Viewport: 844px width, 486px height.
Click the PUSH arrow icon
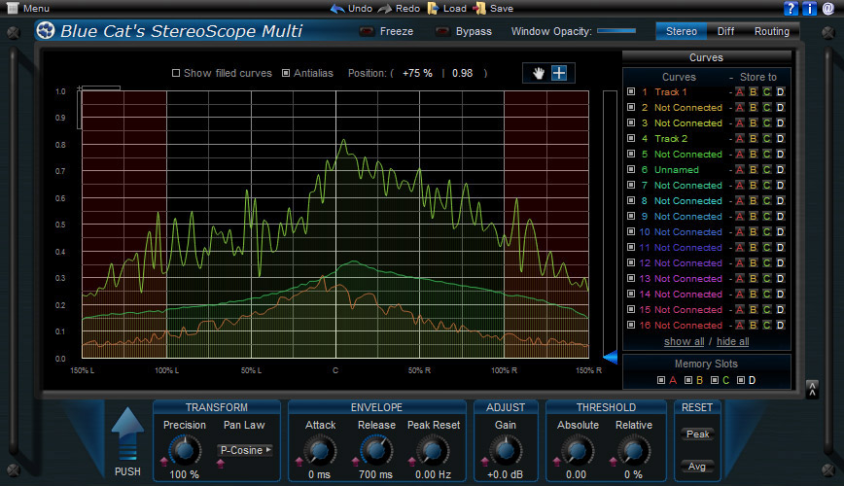pos(127,433)
